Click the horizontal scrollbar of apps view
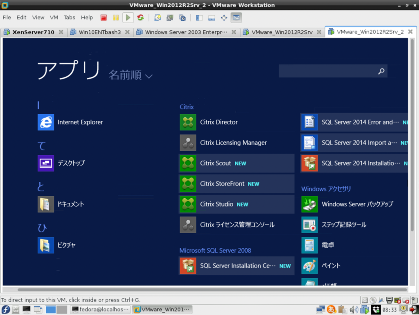The image size is (419, 315). coord(212,290)
